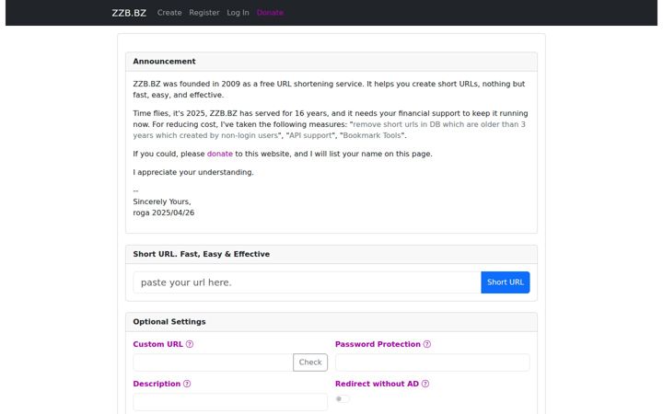Focus the Description input field
663x414 pixels.
coord(230,402)
